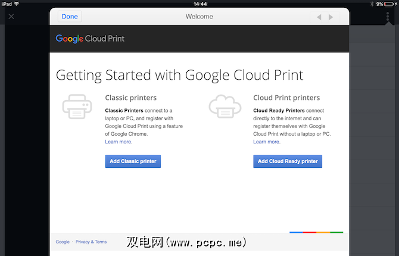Tap the Bluetooth status icon

372,4
